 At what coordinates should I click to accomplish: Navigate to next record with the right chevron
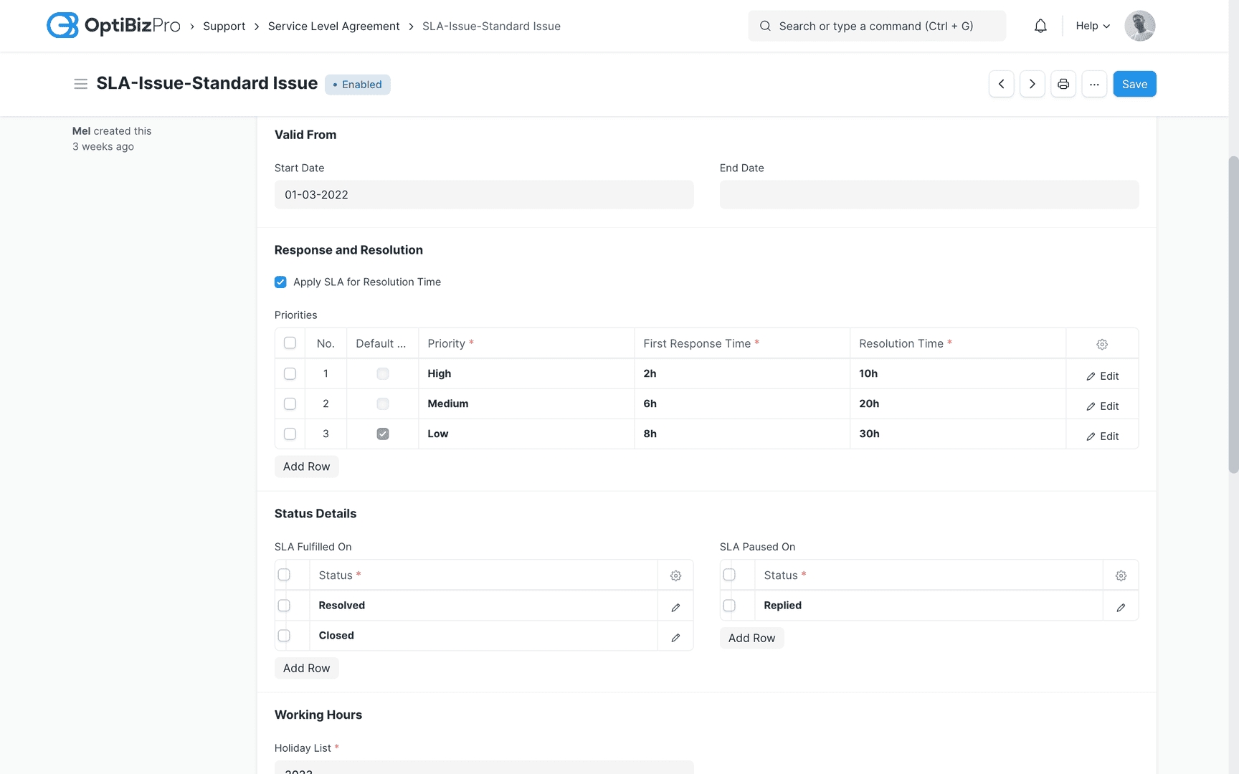tap(1032, 84)
